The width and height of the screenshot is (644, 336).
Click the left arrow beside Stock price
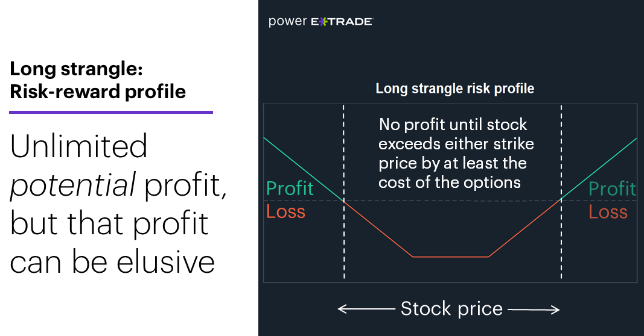(366, 309)
